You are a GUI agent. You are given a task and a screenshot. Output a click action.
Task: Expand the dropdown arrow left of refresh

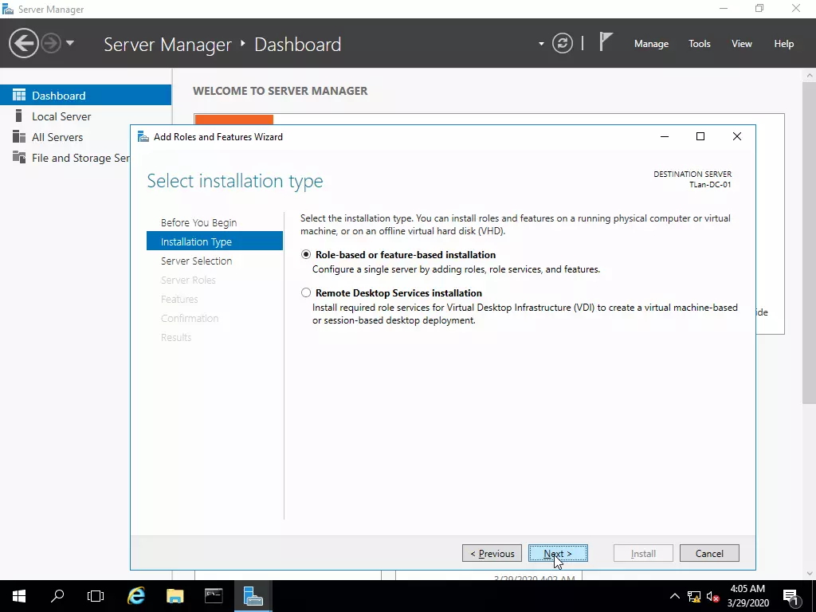click(x=541, y=44)
